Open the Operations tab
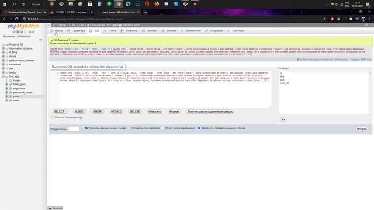This screenshot has height=210, width=374. [214, 31]
